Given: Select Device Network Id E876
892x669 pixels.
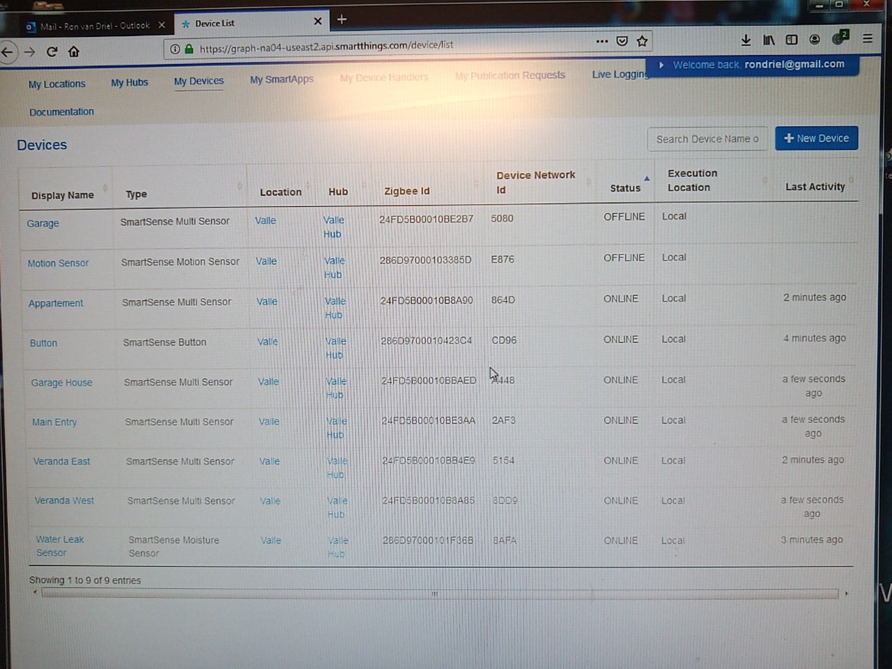Looking at the screenshot, I should pyautogui.click(x=502, y=259).
